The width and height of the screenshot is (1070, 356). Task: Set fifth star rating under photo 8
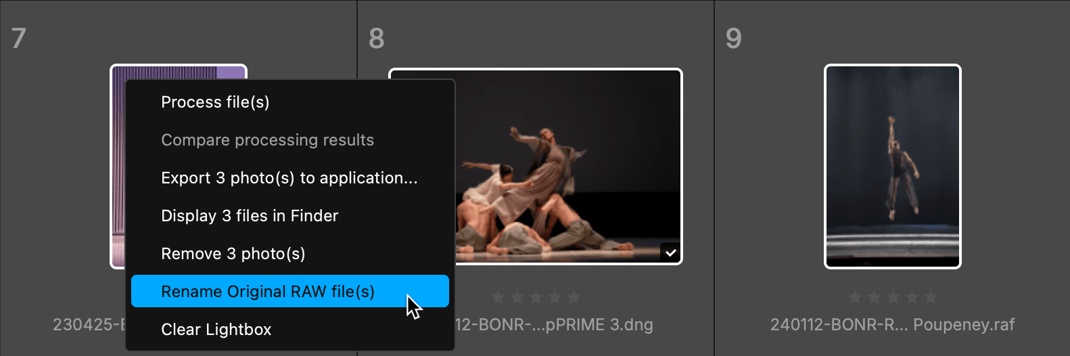click(574, 297)
